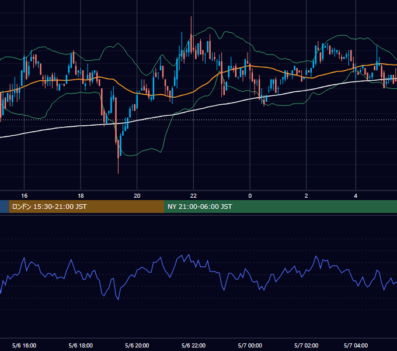
Task: Click the NY 21:00-06:00 JST session bar
Action: click(x=281, y=207)
